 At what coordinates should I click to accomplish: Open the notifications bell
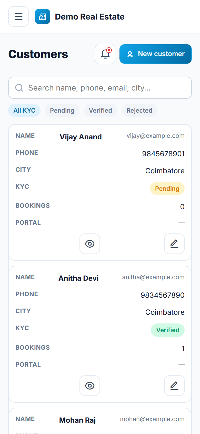coord(105,54)
